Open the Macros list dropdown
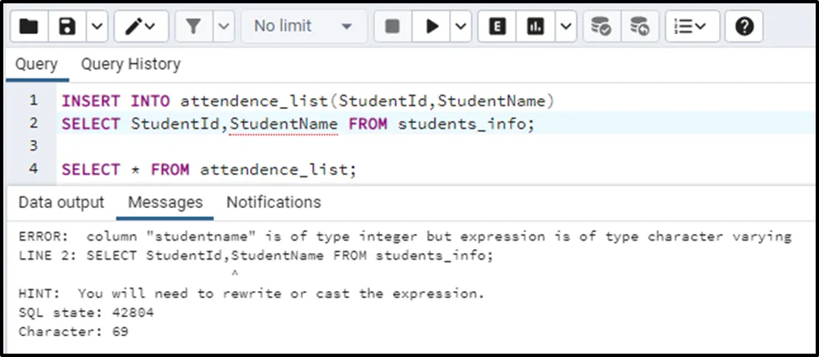Viewport: 819px width, 357px height. coord(690,27)
